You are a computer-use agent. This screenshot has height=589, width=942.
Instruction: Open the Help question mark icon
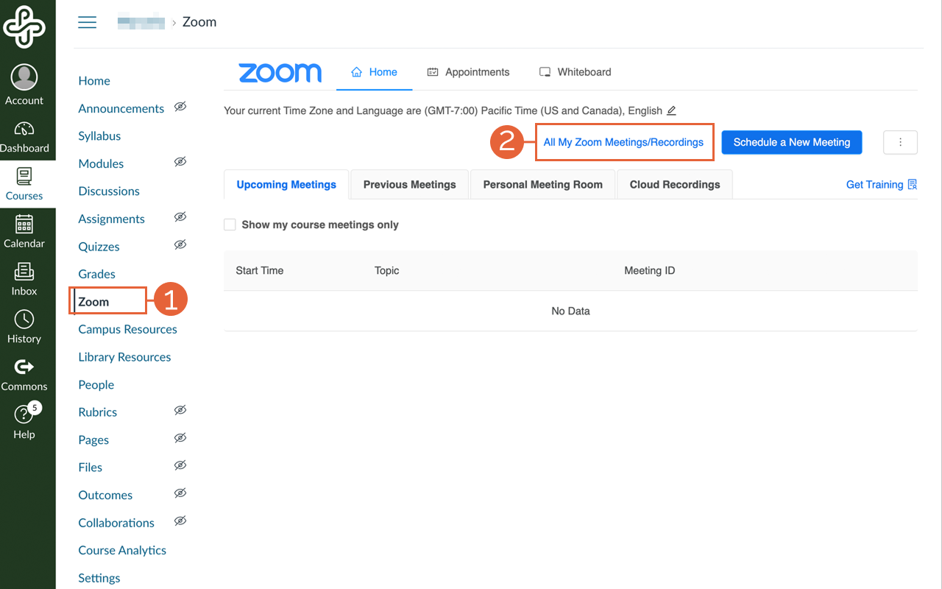pos(24,415)
